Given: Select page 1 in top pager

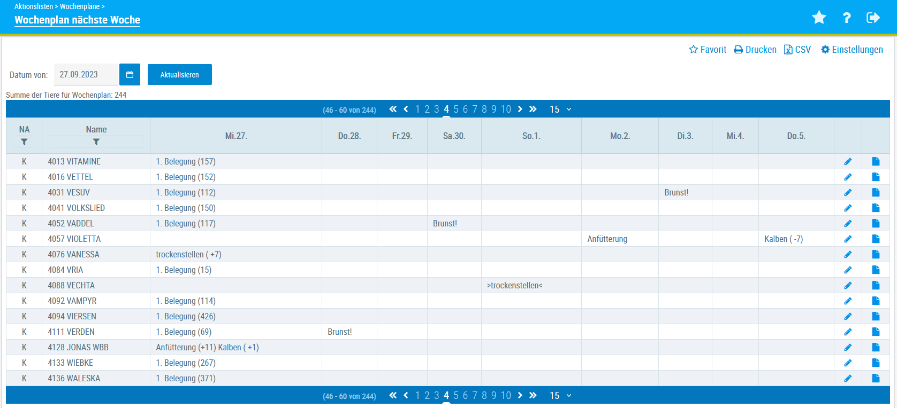Looking at the screenshot, I should (417, 109).
